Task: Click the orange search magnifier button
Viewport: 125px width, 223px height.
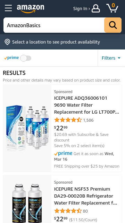Action: [x=113, y=25]
